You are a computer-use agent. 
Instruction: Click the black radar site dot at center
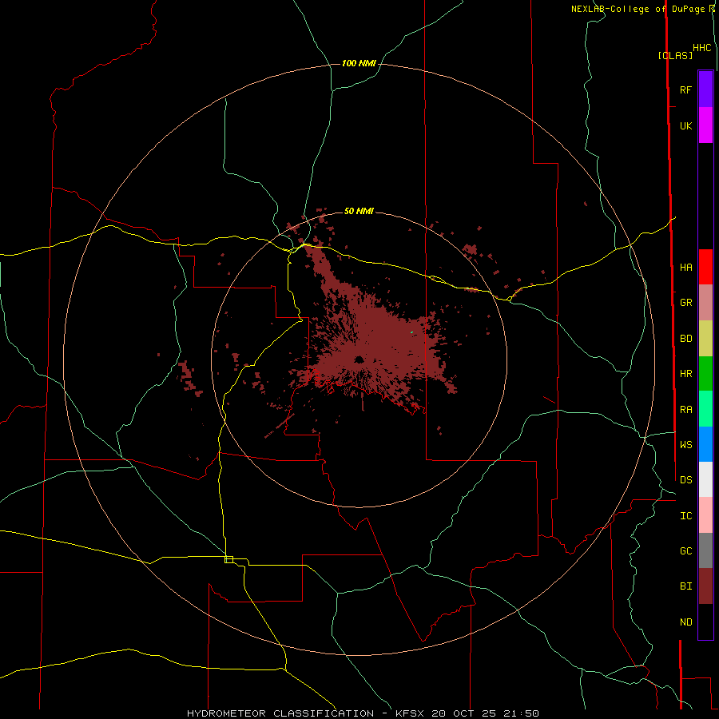pos(359,359)
